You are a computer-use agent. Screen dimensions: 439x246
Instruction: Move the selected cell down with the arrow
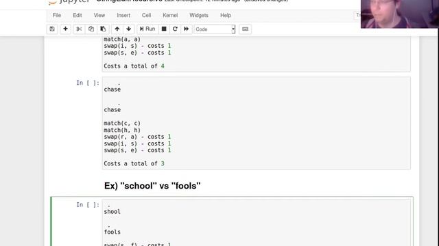(x=129, y=29)
